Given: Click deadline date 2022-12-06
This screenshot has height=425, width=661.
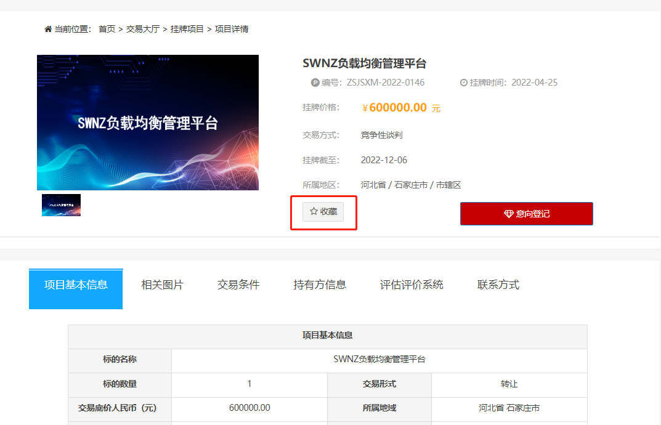Looking at the screenshot, I should click(x=384, y=160).
